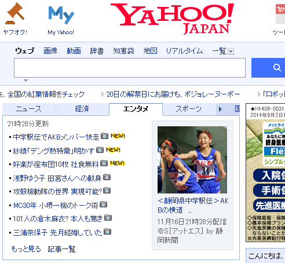The height and width of the screenshot is (263, 285).
Task: Focus the web search input field
Action: tap(130, 68)
